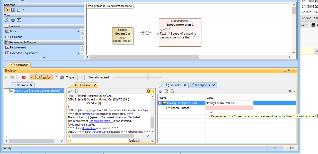
Task: Refresh the Variables pane
Action: pyautogui.click(x=160, y=91)
